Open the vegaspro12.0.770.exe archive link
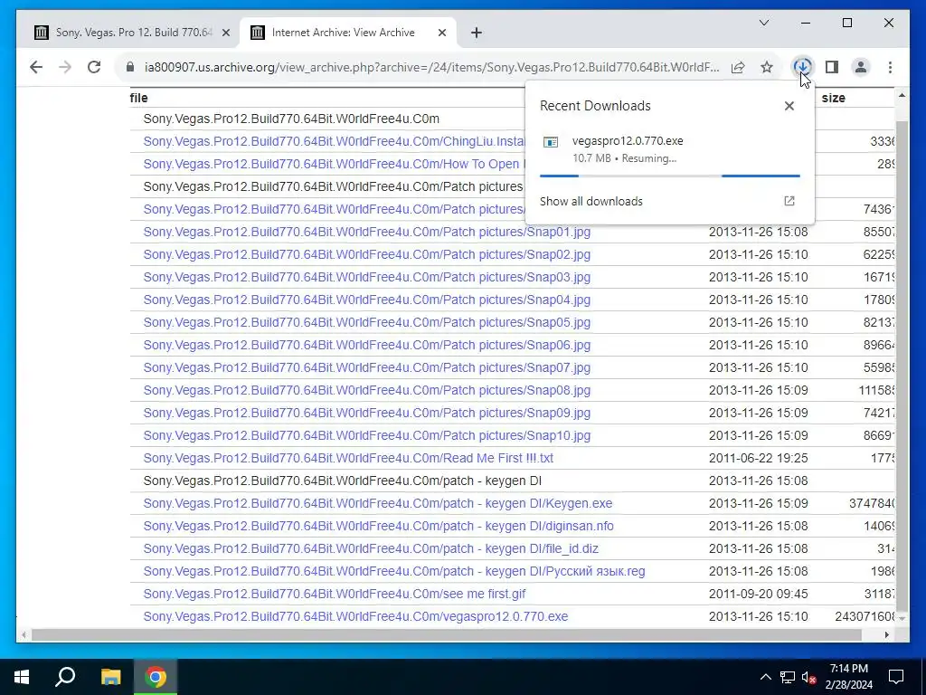This screenshot has width=926, height=695. coord(355,616)
